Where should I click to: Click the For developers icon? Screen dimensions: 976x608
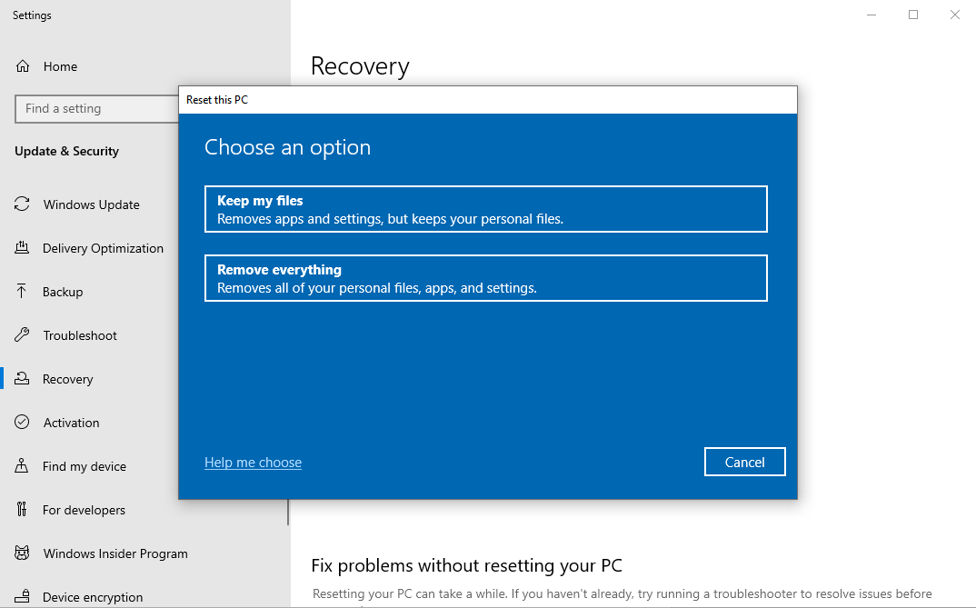pos(23,510)
